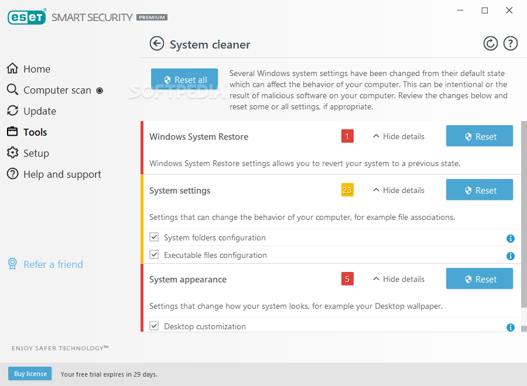
Task: Reset System settings section
Action: (479, 189)
